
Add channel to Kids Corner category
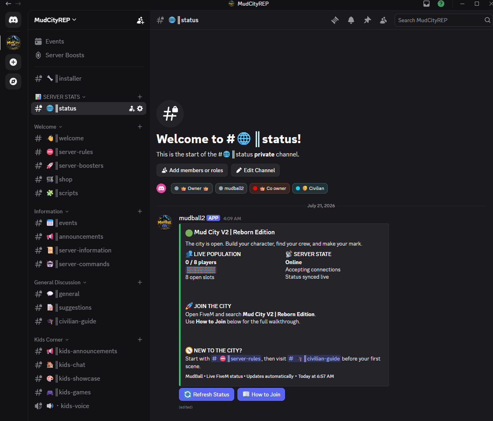click(x=140, y=340)
